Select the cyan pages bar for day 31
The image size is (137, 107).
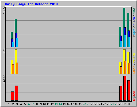[129, 42]
